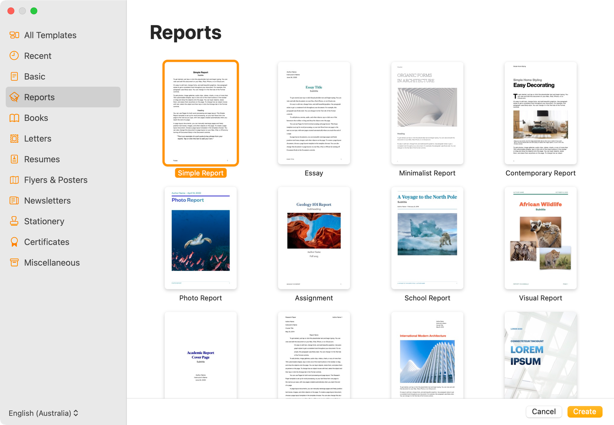Open the Books category icon
The image size is (614, 425).
click(15, 118)
